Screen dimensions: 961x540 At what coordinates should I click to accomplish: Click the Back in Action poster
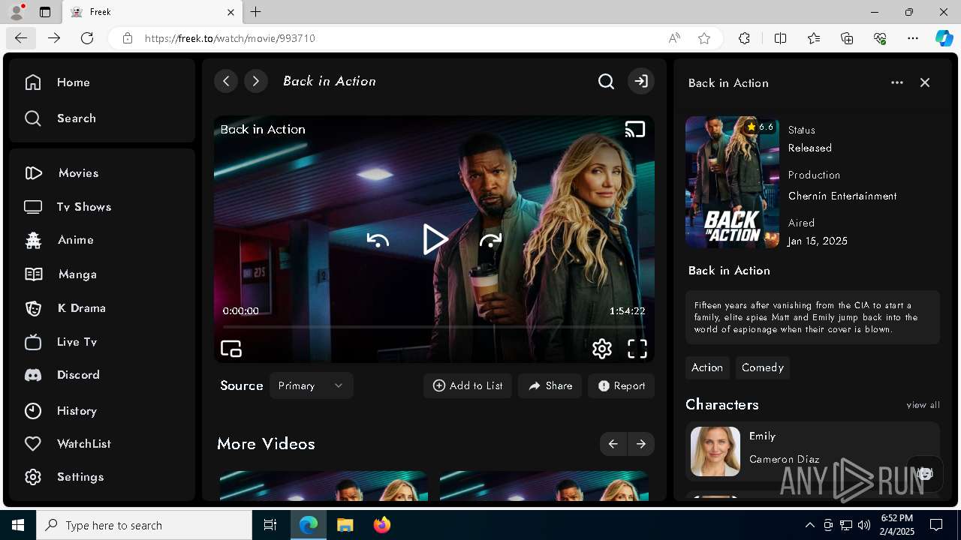(x=732, y=182)
